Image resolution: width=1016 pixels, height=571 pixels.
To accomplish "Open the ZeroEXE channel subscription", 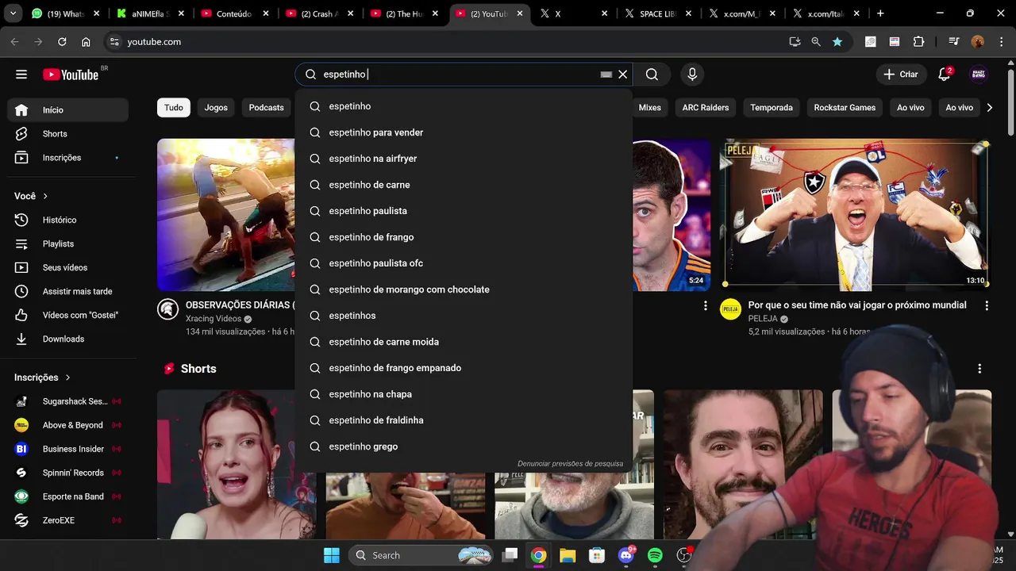I will pyautogui.click(x=67, y=520).
